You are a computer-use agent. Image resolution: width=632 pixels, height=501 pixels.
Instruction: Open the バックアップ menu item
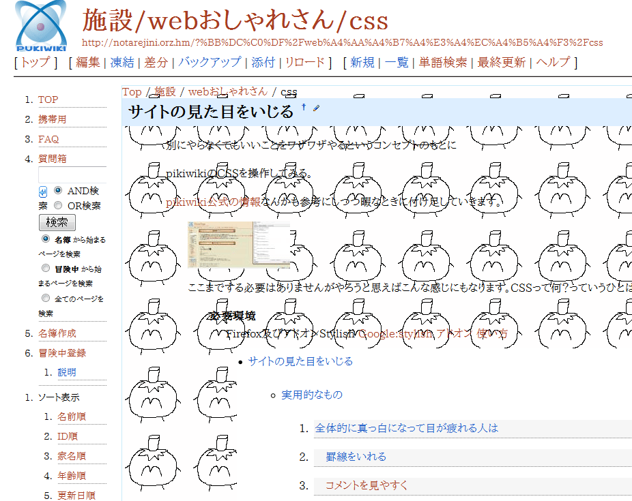click(x=210, y=63)
